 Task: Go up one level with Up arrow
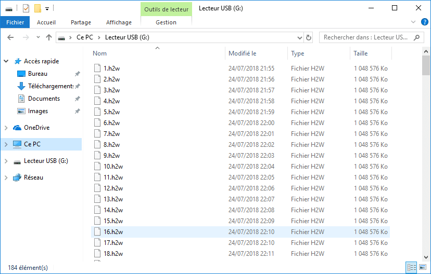pyautogui.click(x=49, y=37)
